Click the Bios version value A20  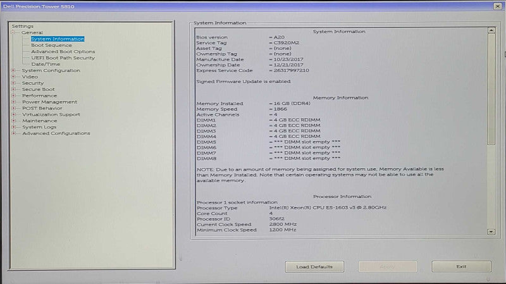[279, 37]
